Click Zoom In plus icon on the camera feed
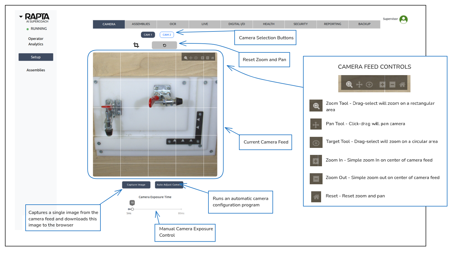 pyautogui.click(x=203, y=58)
